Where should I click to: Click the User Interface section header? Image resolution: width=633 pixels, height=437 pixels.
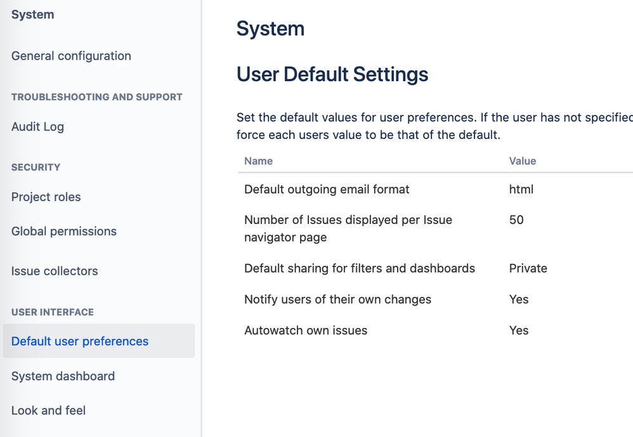52,312
